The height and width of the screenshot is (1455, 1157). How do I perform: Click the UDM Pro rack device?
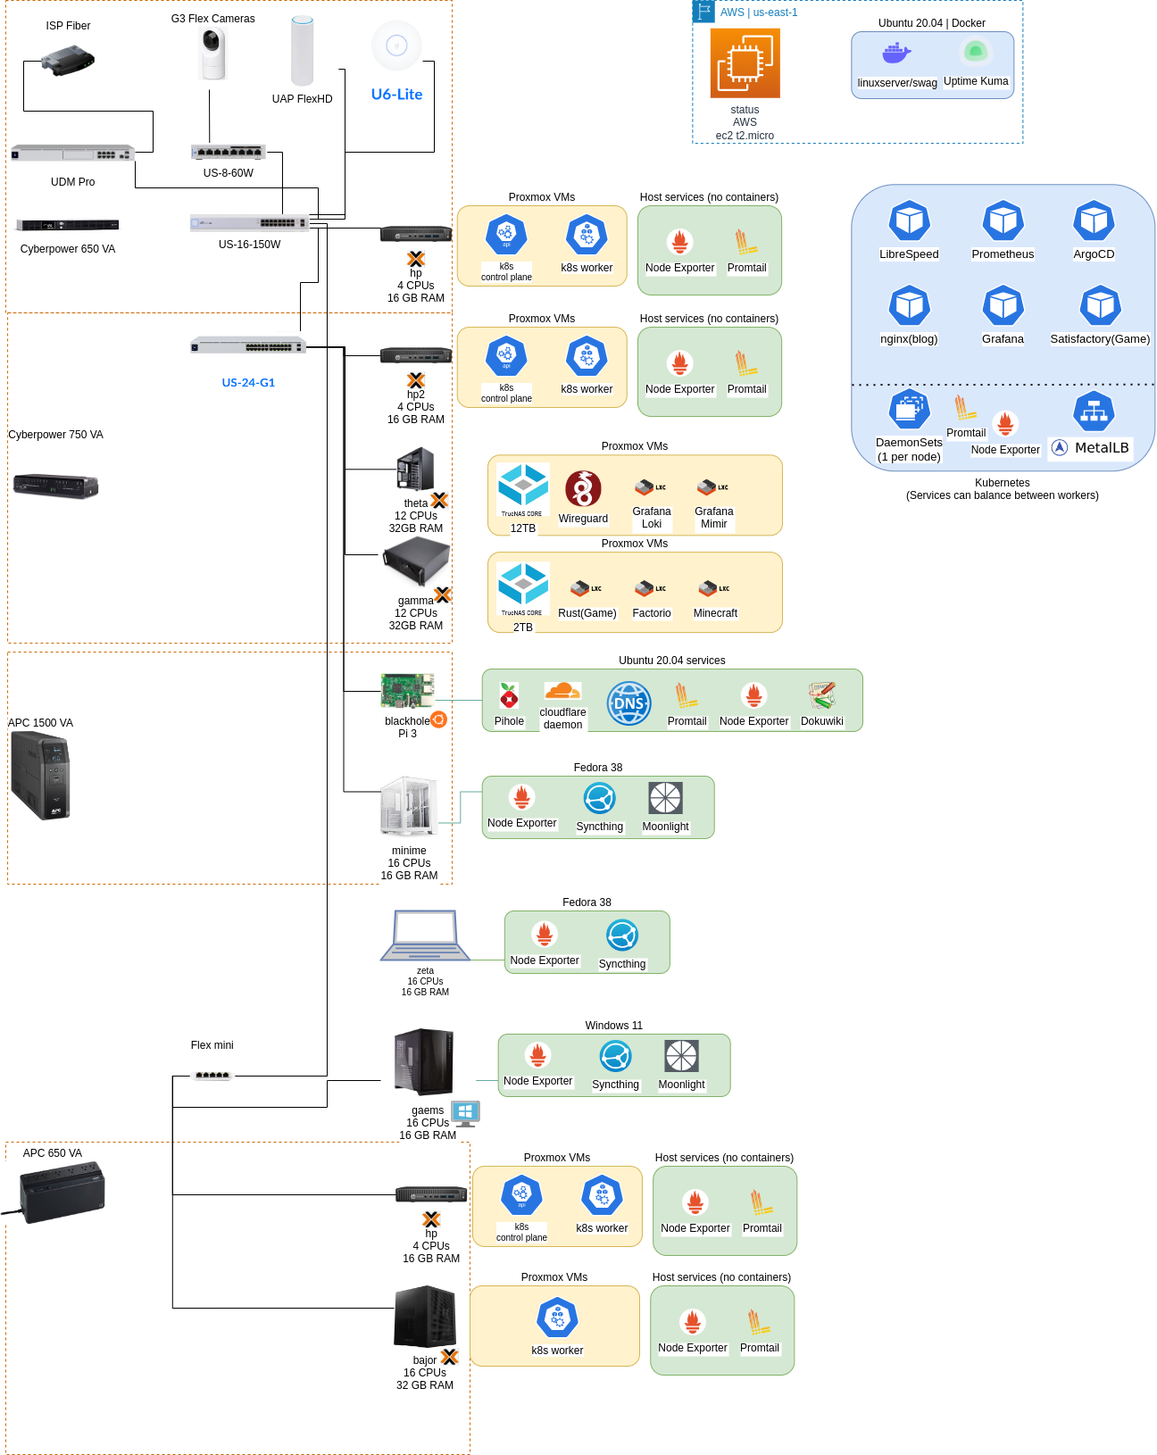pos(72,154)
